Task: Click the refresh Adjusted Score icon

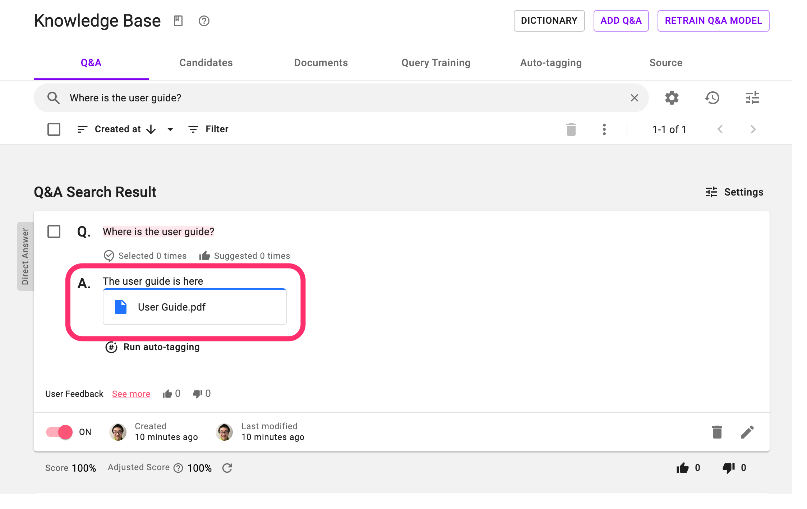Action: [x=227, y=468]
